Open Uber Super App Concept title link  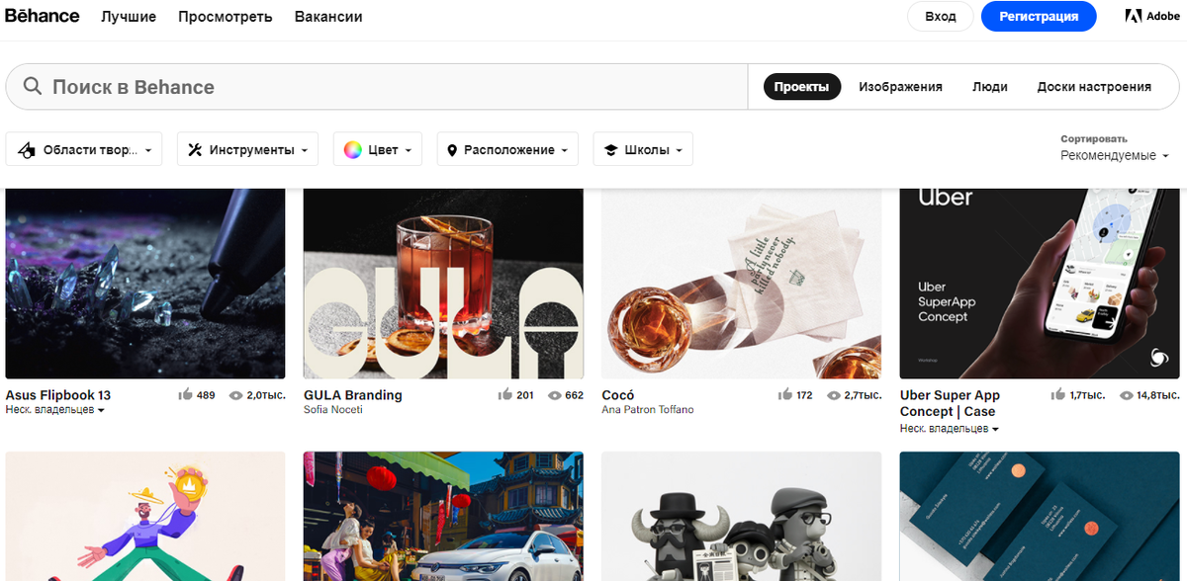coord(950,403)
